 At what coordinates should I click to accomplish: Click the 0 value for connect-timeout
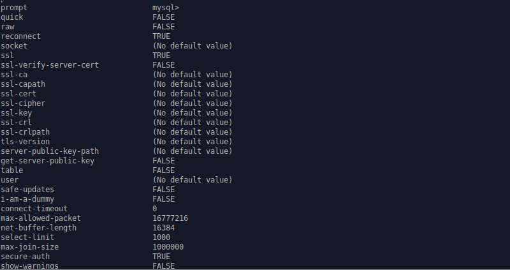click(x=155, y=209)
